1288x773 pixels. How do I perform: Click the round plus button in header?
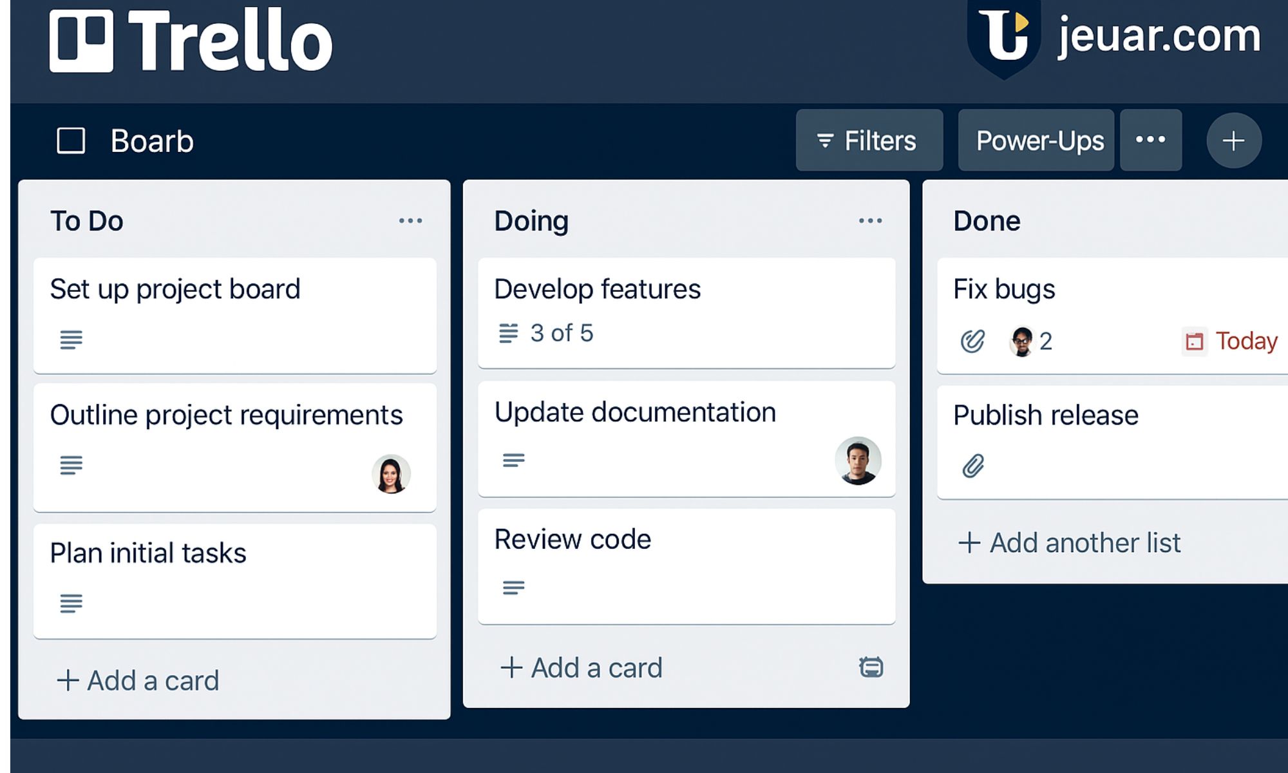point(1233,140)
